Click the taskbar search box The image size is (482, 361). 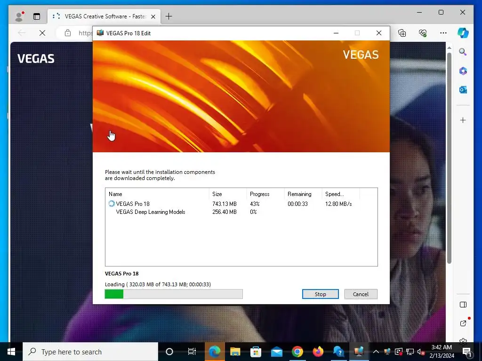90,352
